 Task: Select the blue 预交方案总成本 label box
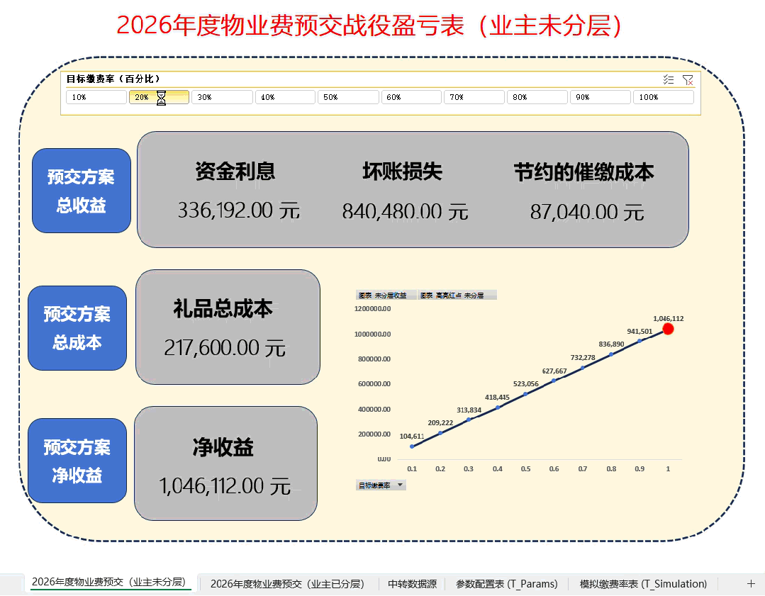click(x=77, y=327)
